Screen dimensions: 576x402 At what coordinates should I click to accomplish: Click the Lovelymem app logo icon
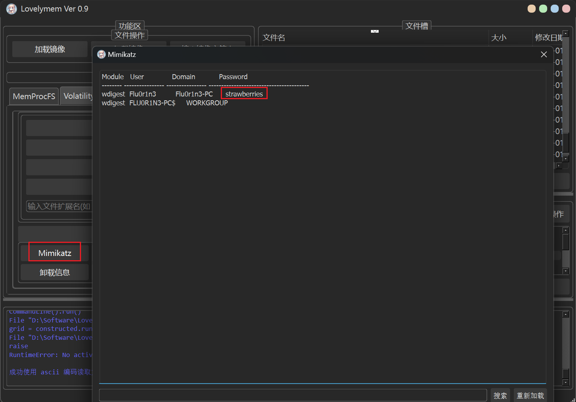[x=12, y=9]
